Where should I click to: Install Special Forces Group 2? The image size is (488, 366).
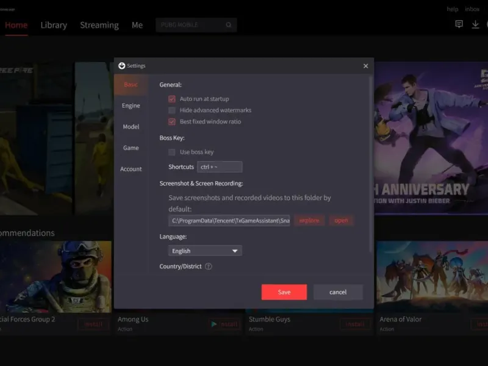[x=93, y=325]
